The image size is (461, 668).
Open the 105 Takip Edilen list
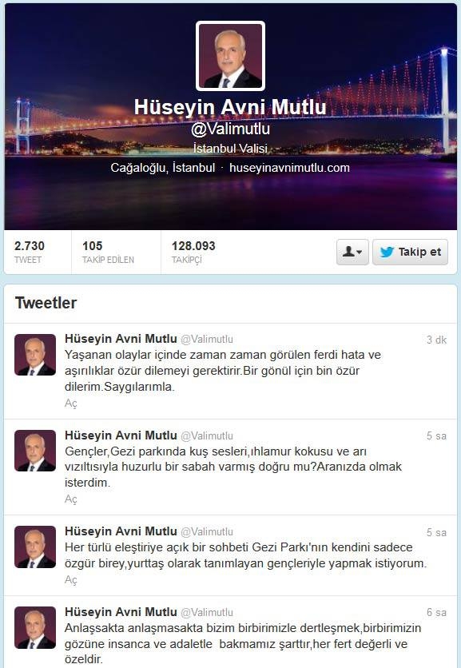(x=108, y=252)
